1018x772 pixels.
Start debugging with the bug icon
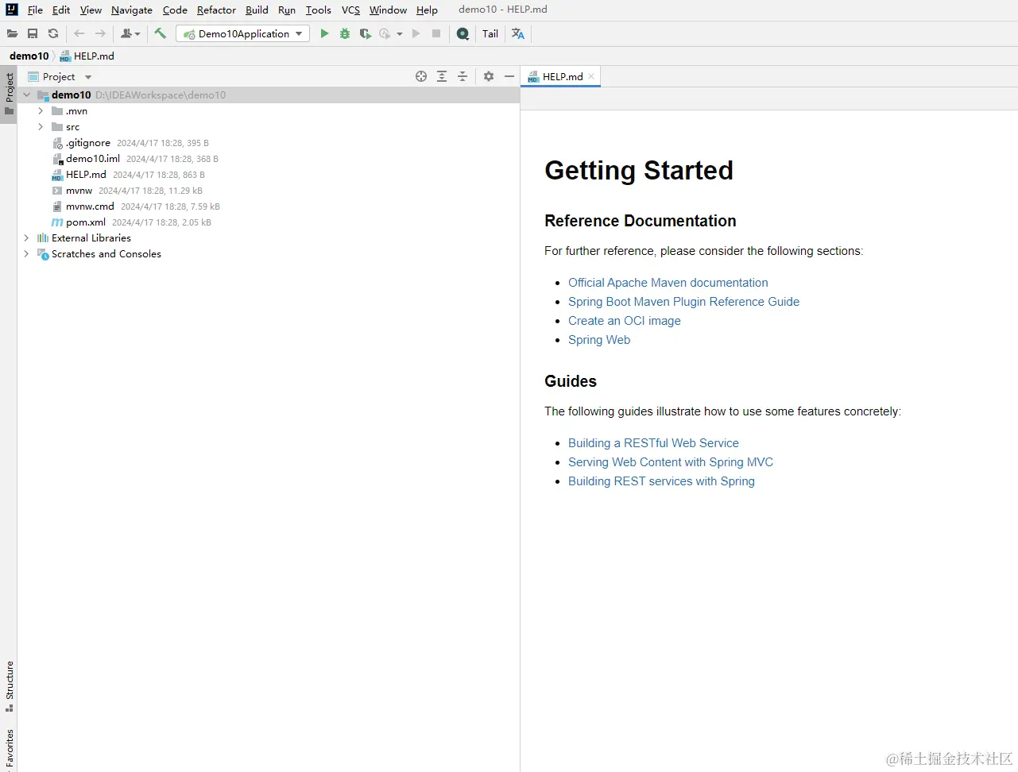(x=345, y=33)
